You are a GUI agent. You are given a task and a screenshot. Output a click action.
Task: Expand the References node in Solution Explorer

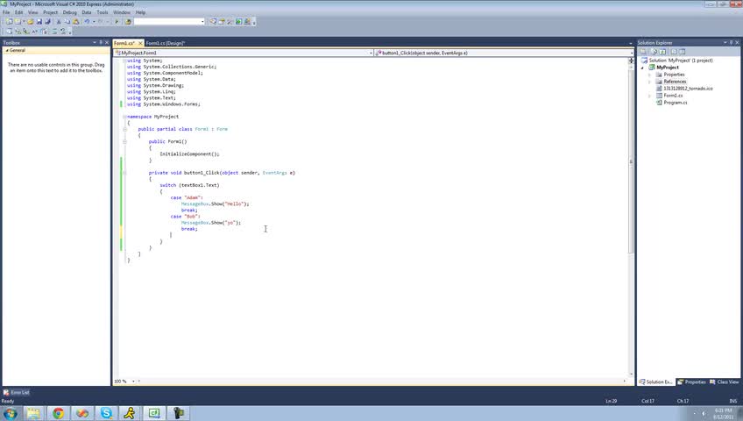pos(649,82)
